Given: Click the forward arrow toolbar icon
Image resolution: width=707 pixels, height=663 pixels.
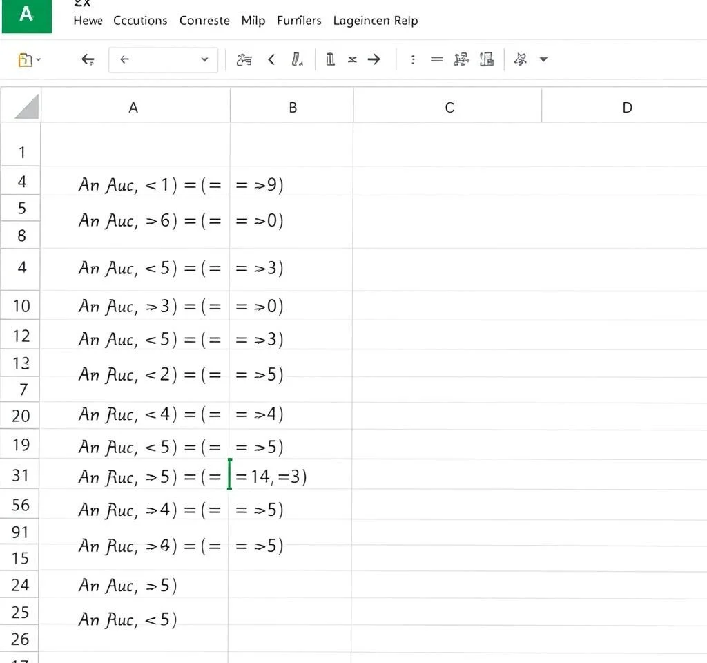Looking at the screenshot, I should [374, 59].
